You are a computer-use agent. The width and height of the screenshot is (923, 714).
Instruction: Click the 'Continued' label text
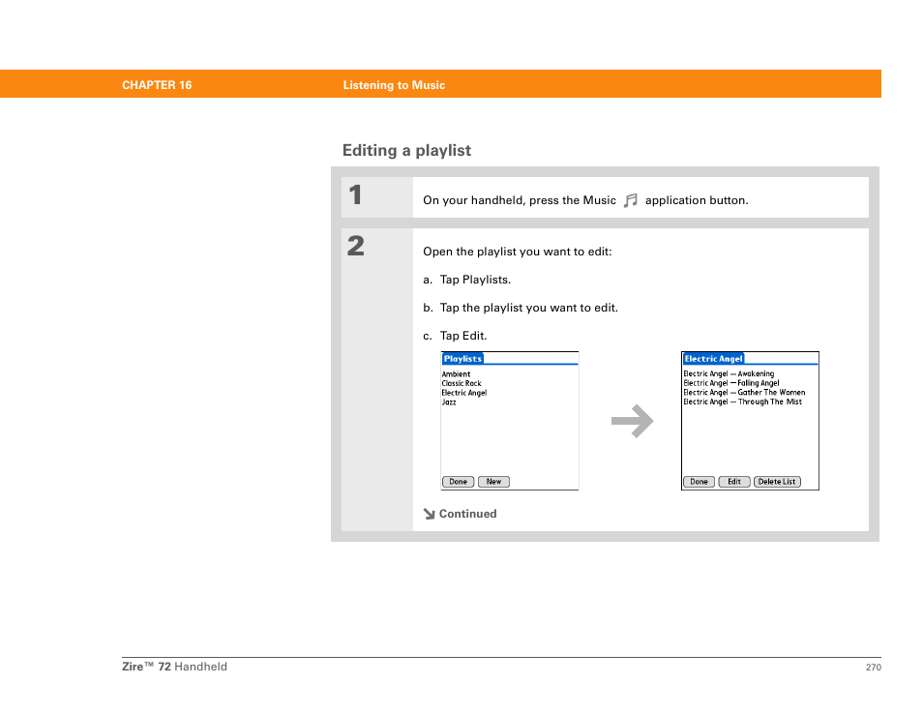point(468,514)
